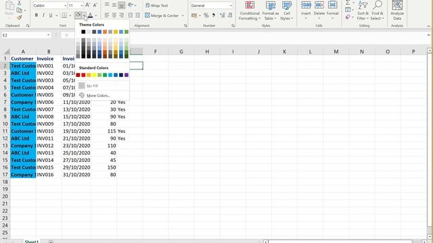Click the AutoSum sigma icon
This screenshot has height=243, width=433.
[348, 3]
